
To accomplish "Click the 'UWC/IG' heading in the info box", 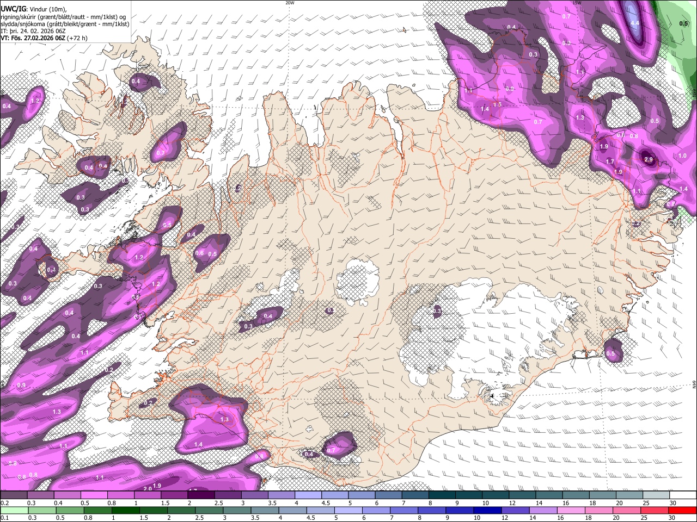I will [x=13, y=8].
